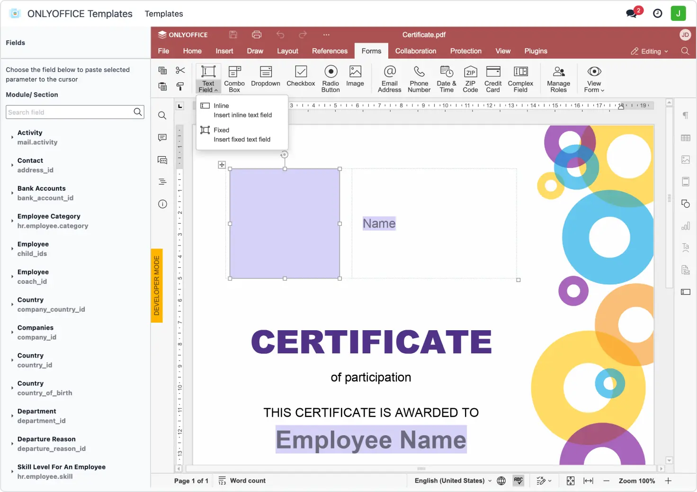Insert a Complex Field
Viewport: 697px width, 492px height.
pyautogui.click(x=520, y=79)
